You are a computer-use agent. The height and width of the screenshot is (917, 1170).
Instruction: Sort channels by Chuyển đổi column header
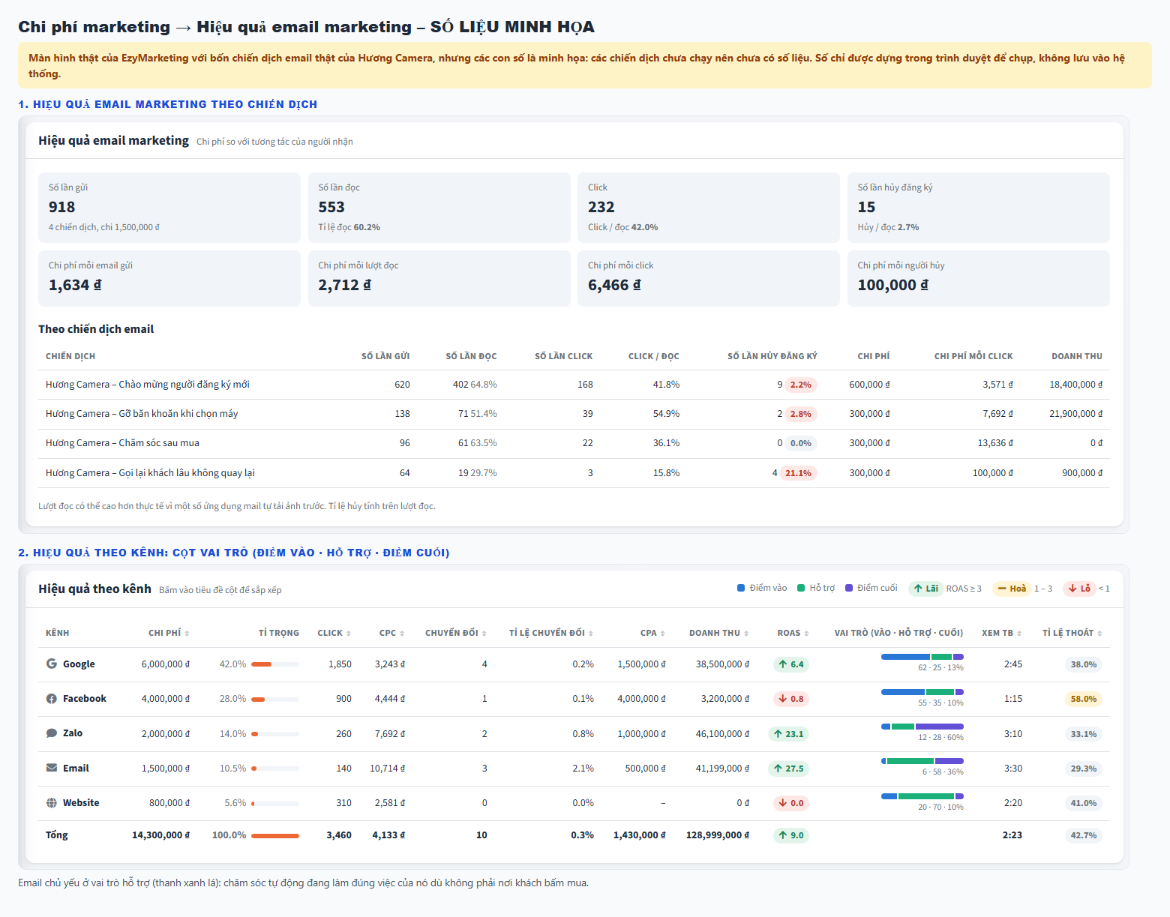point(456,633)
